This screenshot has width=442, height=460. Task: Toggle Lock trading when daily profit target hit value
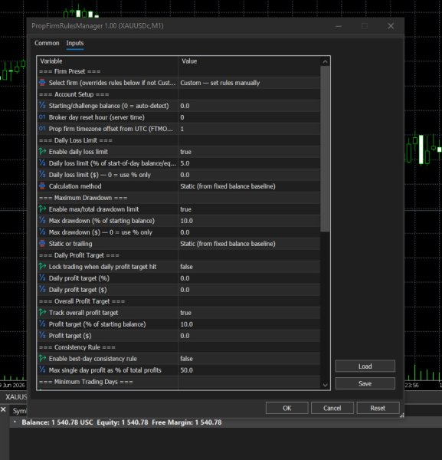249,267
